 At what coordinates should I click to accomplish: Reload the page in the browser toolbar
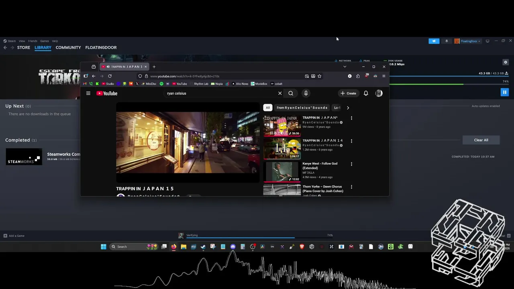coord(110,76)
